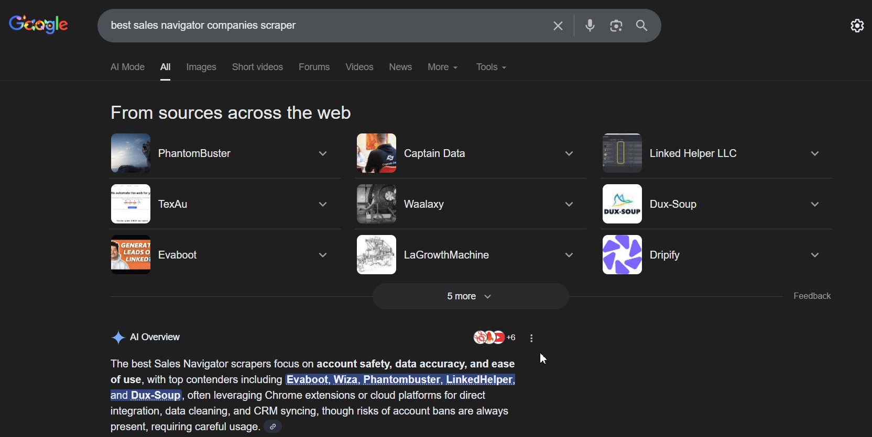Click the Dux-Soup logo thumbnail
Image resolution: width=872 pixels, height=437 pixels.
[622, 204]
